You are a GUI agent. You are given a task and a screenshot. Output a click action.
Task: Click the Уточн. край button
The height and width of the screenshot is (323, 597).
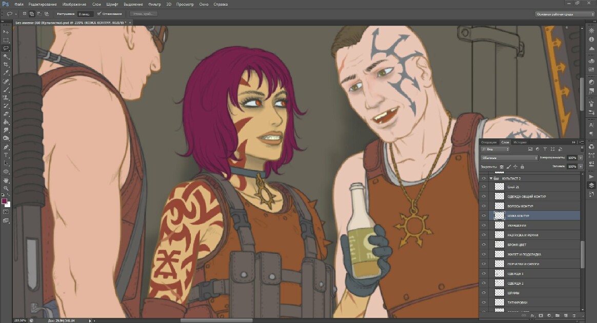pos(144,14)
